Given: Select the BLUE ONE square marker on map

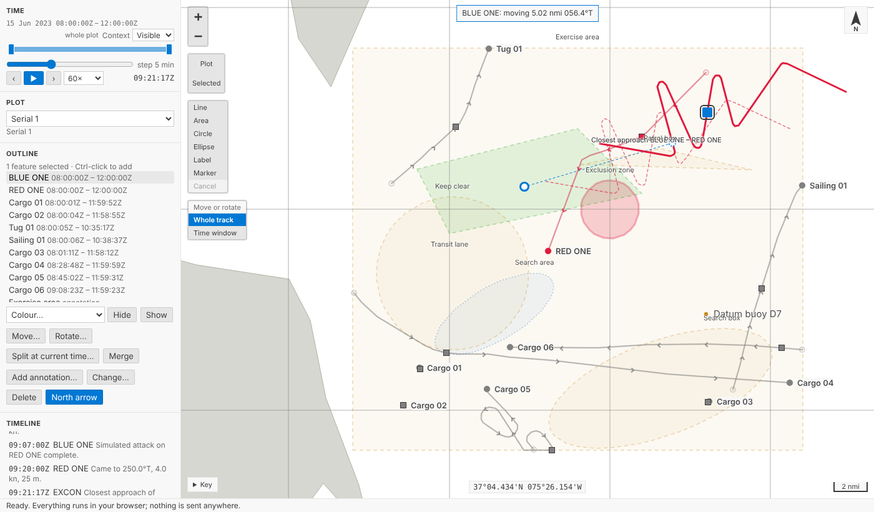Looking at the screenshot, I should [707, 112].
